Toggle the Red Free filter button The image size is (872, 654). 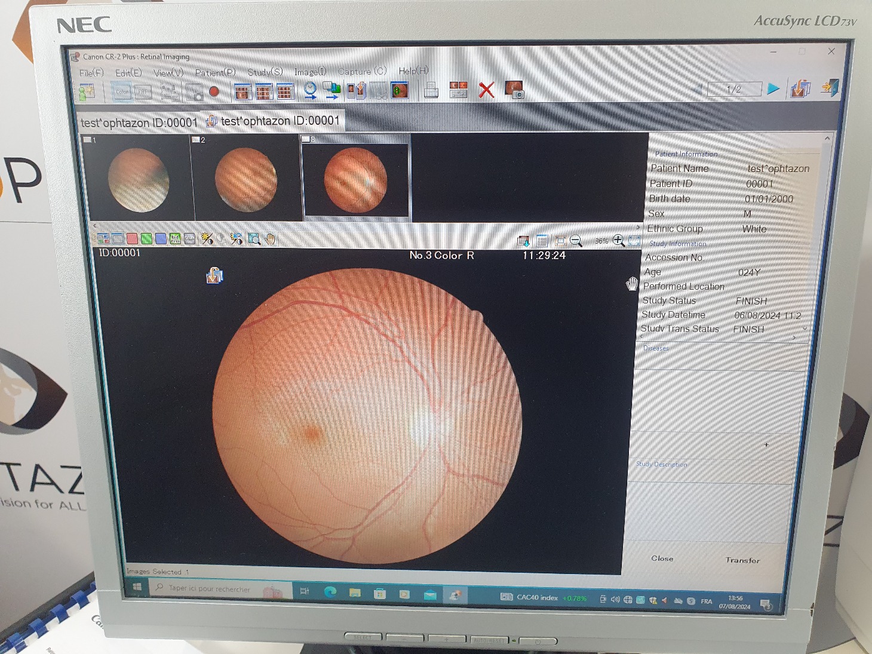175,239
